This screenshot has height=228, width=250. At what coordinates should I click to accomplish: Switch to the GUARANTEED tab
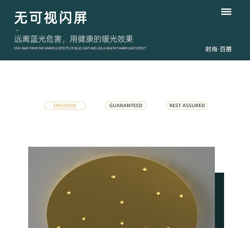(x=126, y=106)
